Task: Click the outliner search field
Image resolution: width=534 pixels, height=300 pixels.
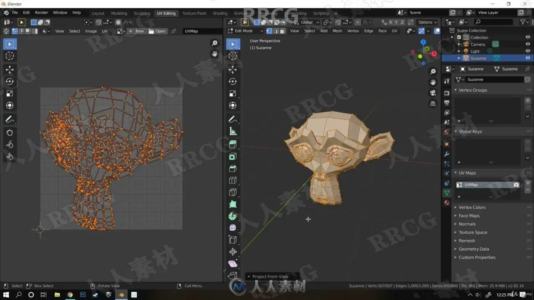Action: click(494, 22)
